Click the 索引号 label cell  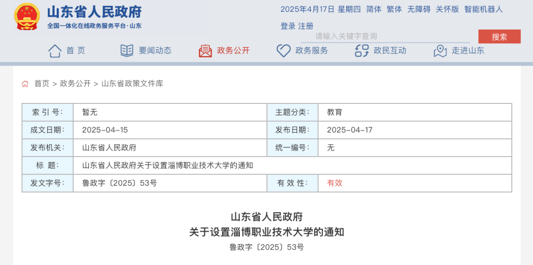coord(47,112)
